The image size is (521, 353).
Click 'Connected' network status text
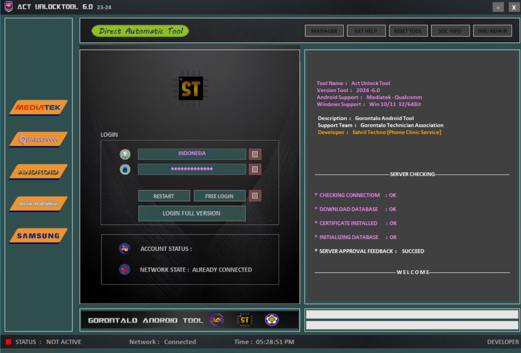coord(180,342)
